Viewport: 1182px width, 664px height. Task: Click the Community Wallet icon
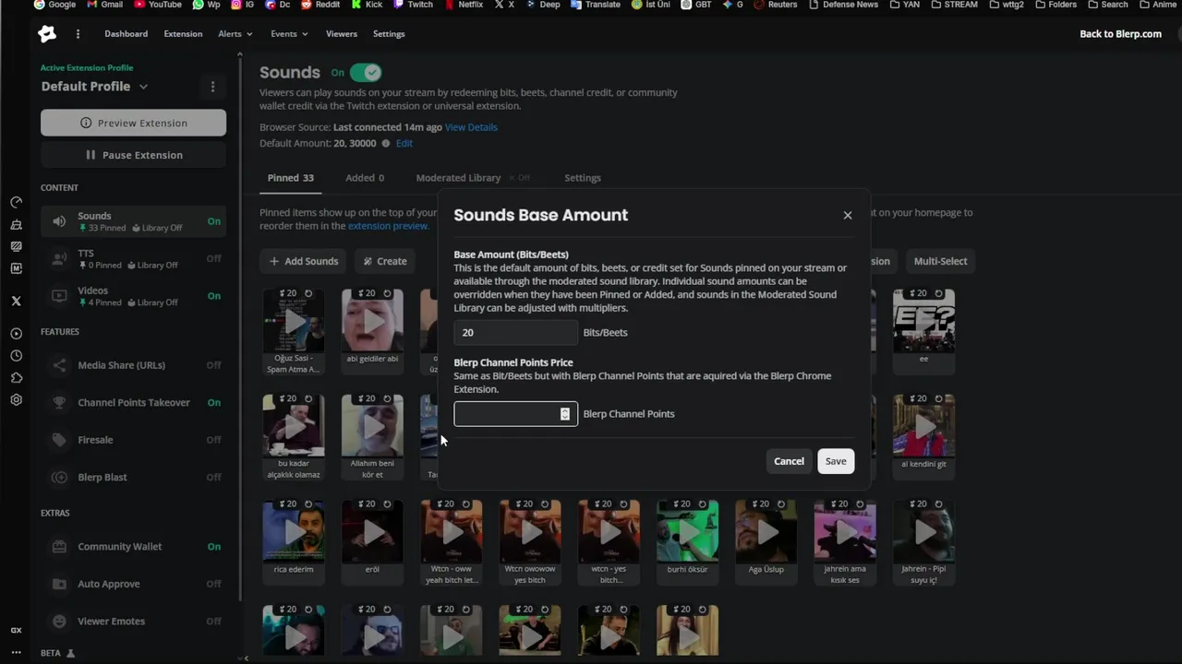[59, 547]
